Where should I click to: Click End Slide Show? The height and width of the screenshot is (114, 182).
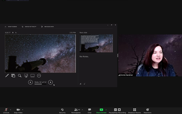click(48, 27)
